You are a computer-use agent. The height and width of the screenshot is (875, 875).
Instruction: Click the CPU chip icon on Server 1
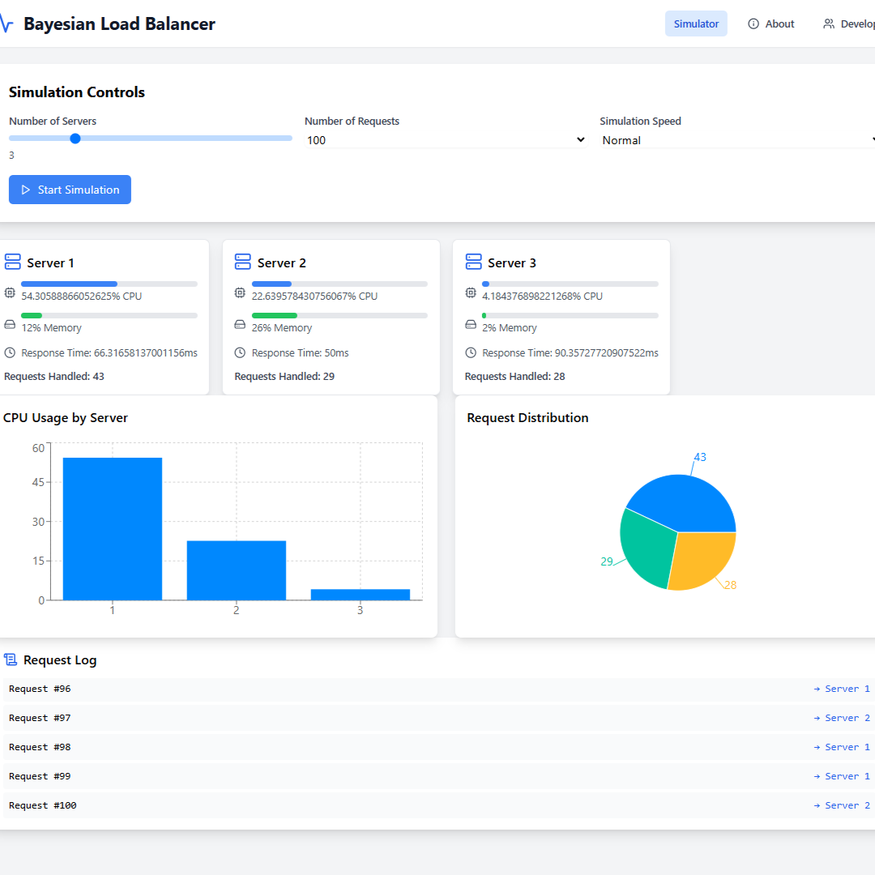click(11, 292)
